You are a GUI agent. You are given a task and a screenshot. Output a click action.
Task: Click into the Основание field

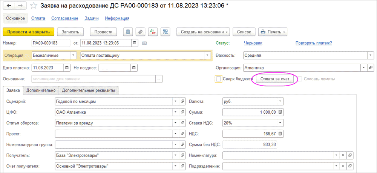tap(94, 79)
